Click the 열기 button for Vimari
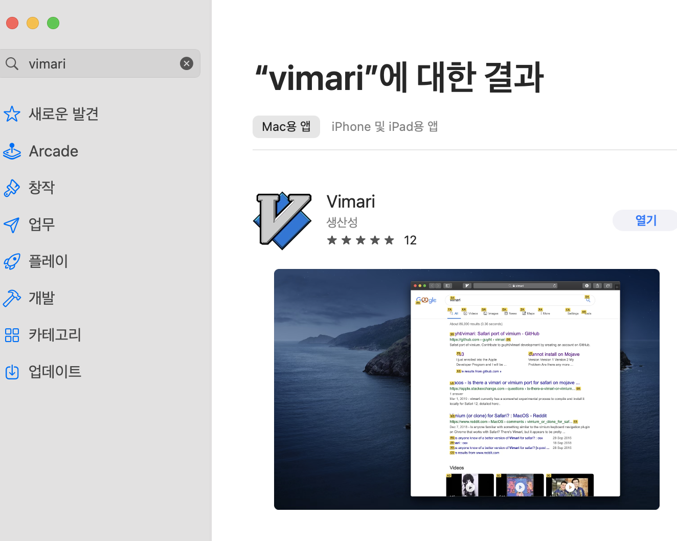The height and width of the screenshot is (541, 677). 645,220
